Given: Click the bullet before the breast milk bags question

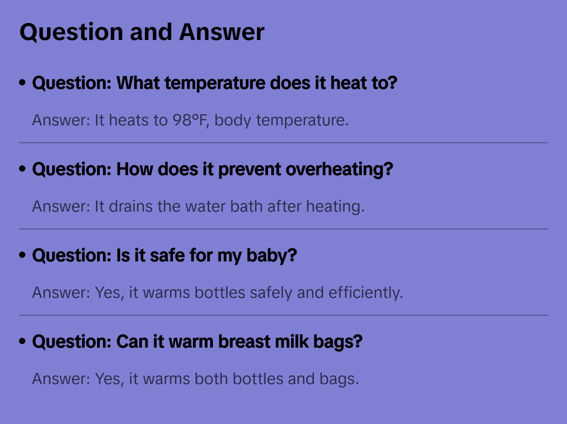Looking at the screenshot, I should (x=23, y=341).
